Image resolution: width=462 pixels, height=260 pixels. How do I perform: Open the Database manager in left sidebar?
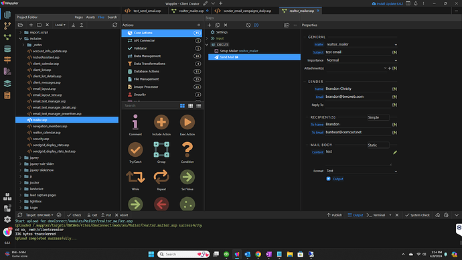7,49
